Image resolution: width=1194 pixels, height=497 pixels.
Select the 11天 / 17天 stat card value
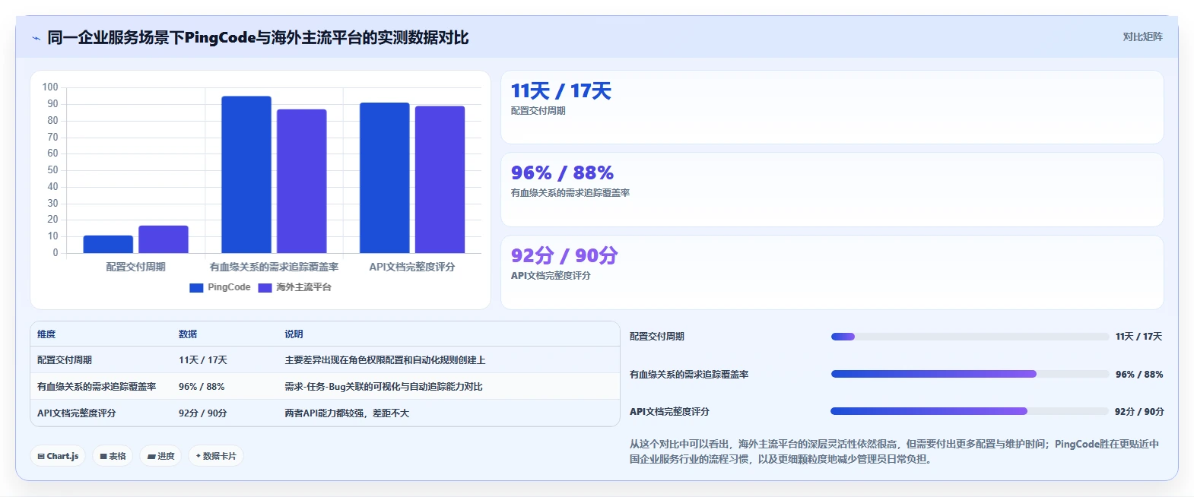(x=561, y=91)
